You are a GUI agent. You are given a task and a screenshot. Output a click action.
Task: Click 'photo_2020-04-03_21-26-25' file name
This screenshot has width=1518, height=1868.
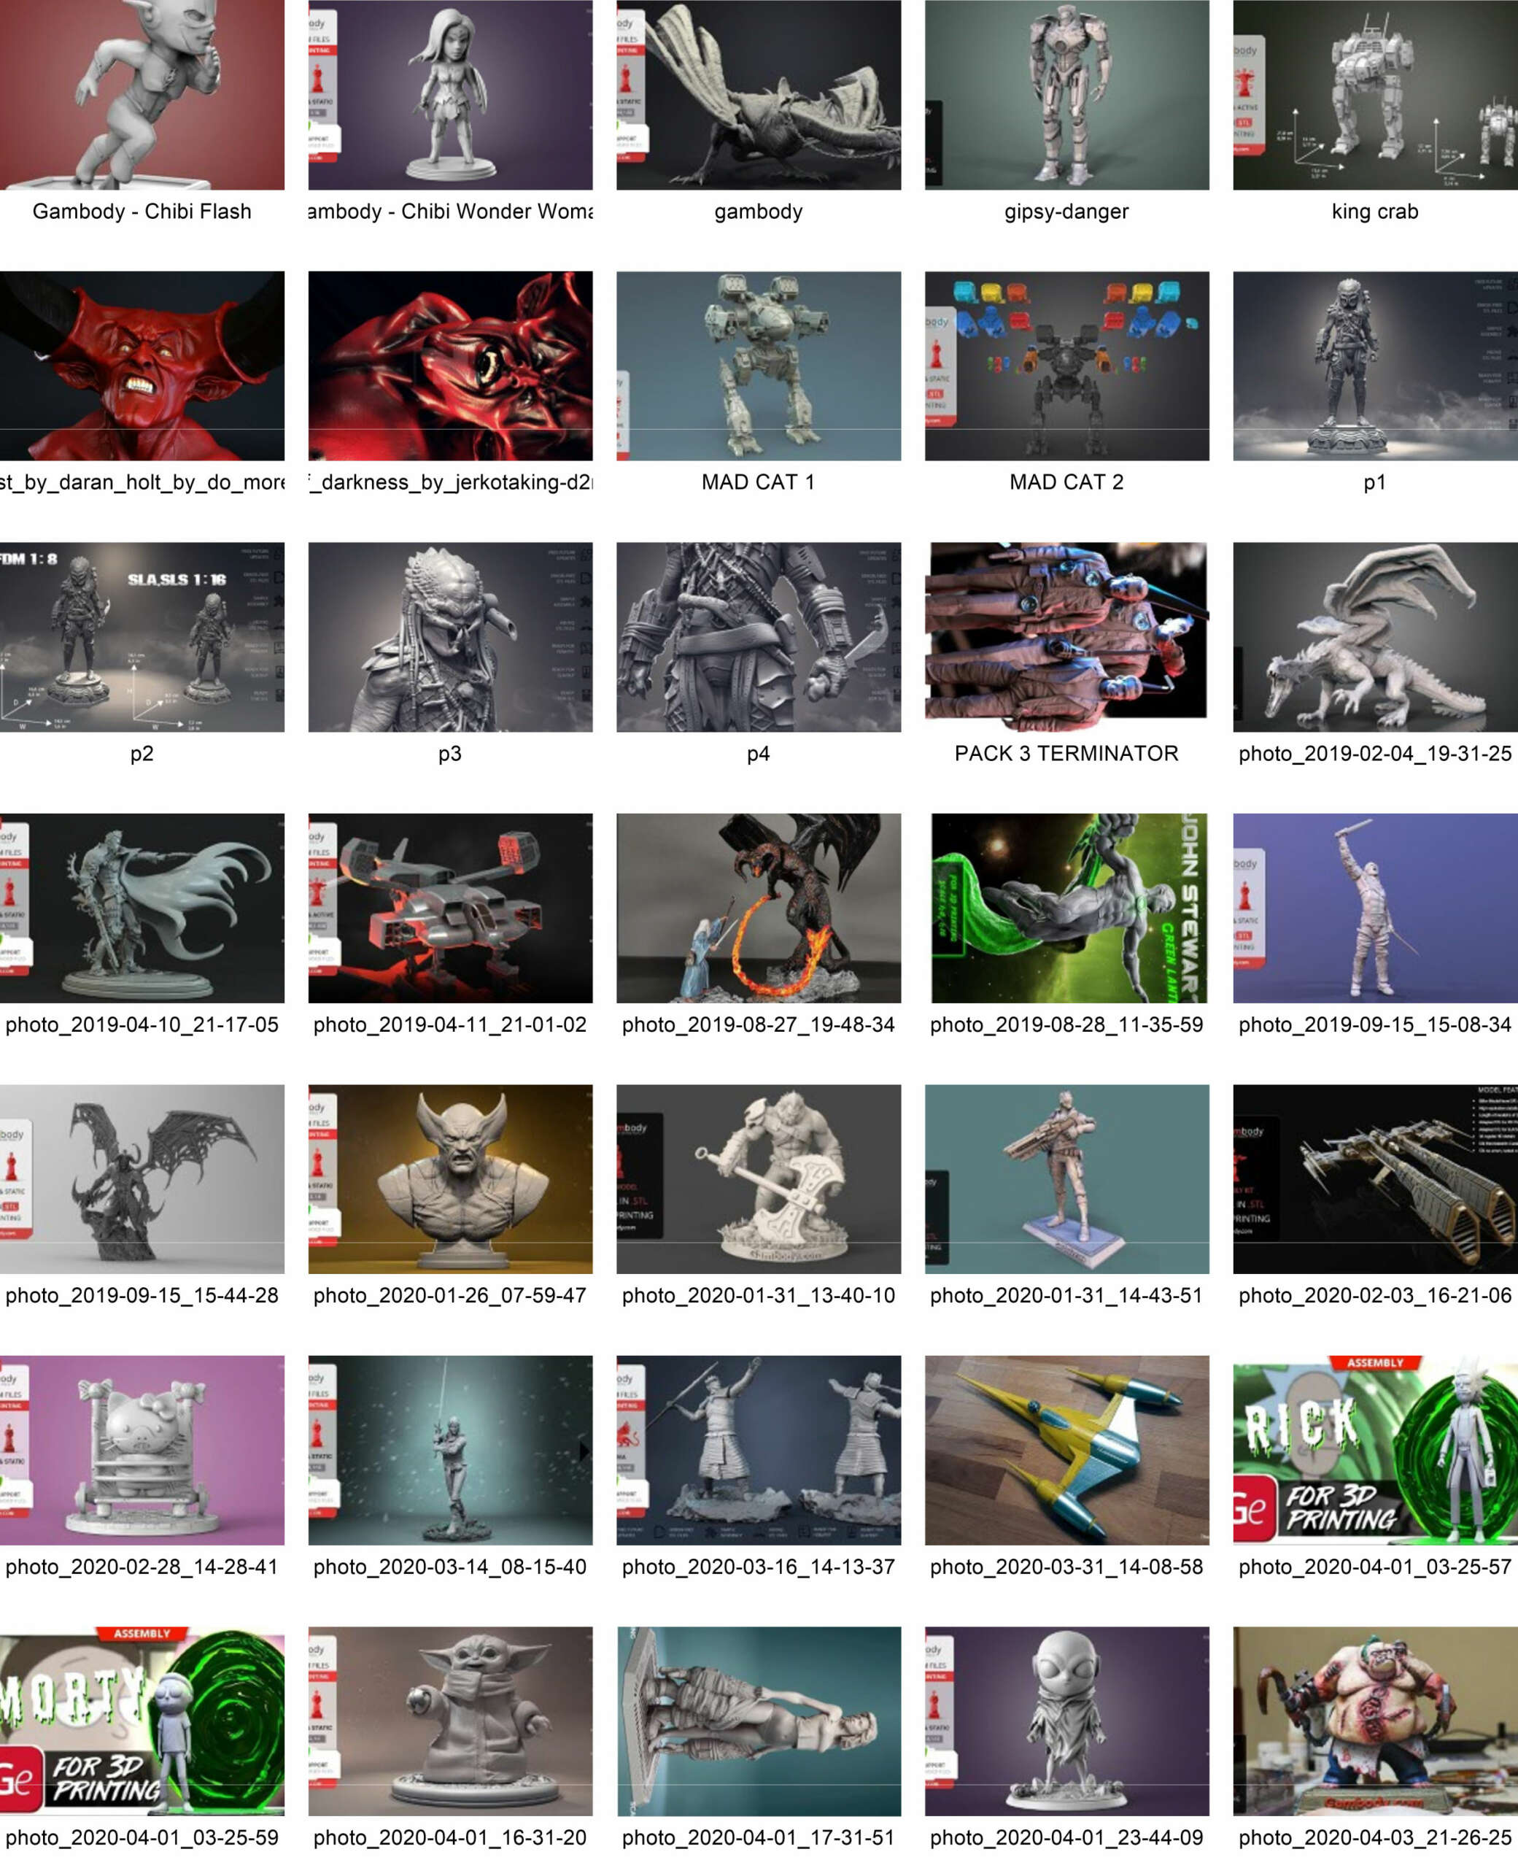coord(1376,1838)
